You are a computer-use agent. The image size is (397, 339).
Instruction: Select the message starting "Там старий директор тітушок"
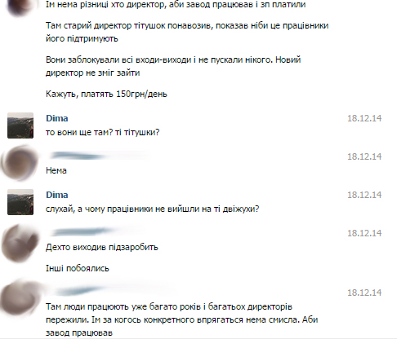187,32
